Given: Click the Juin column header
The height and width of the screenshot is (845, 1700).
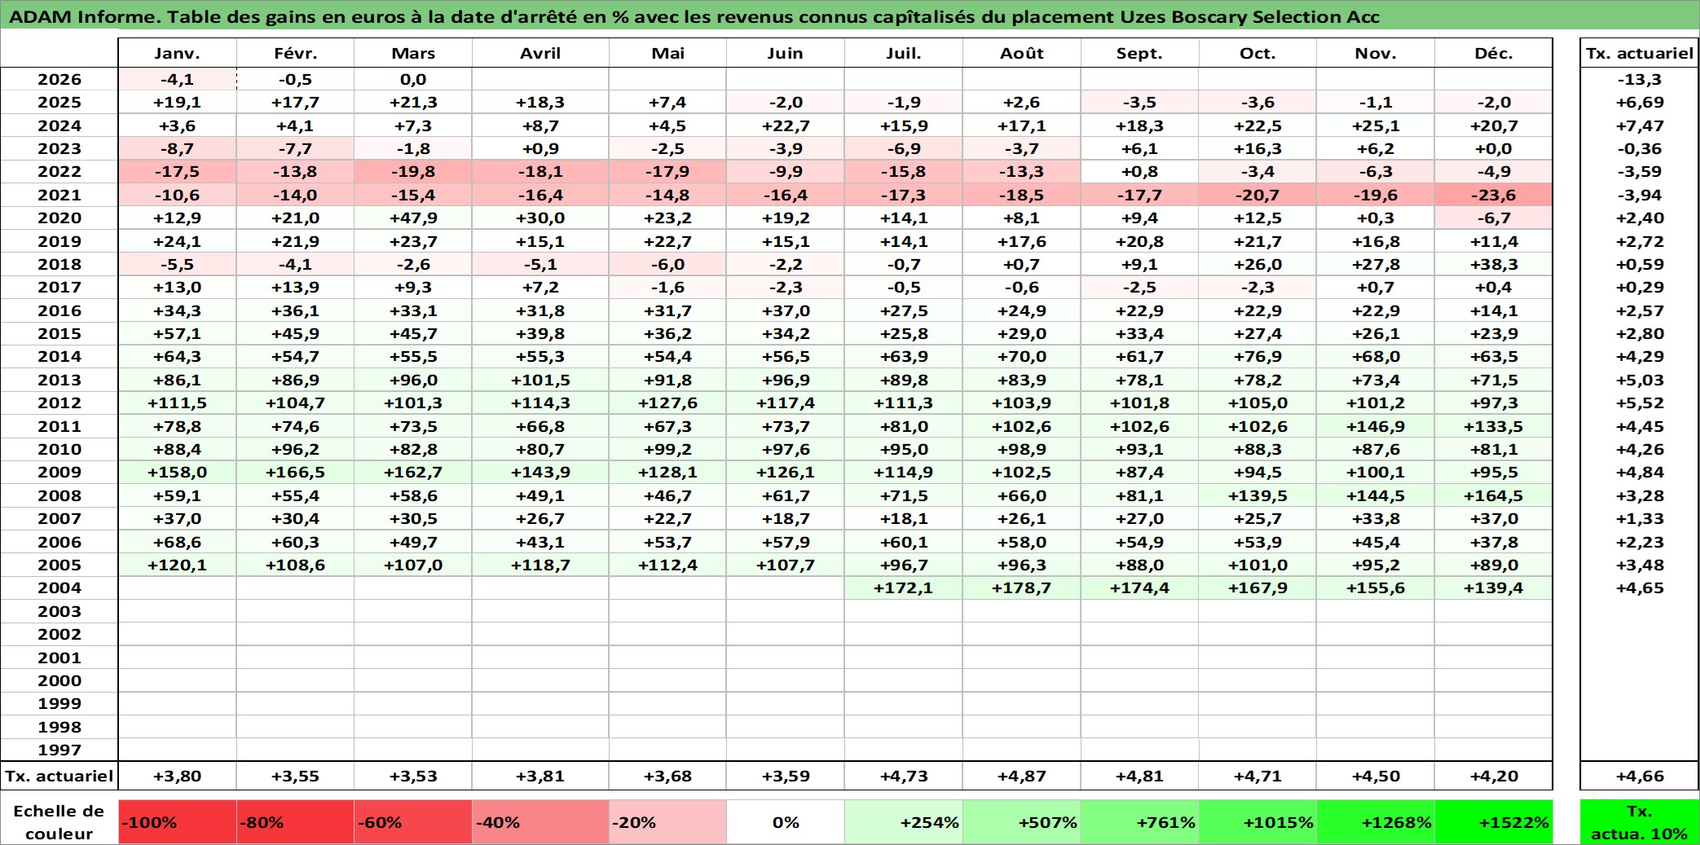Looking at the screenshot, I should pos(786,53).
